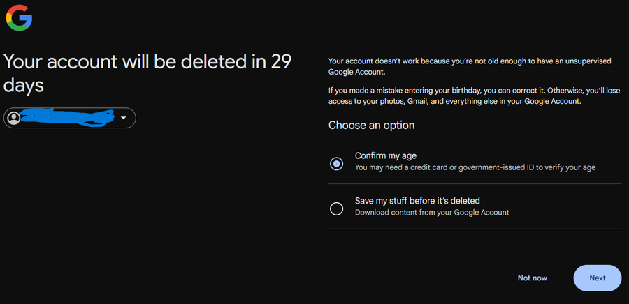
Task: Click "Download content from your Google Account" text
Action: pos(431,212)
